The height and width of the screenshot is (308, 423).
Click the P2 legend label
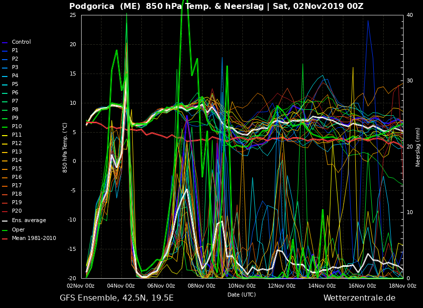tap(15, 59)
